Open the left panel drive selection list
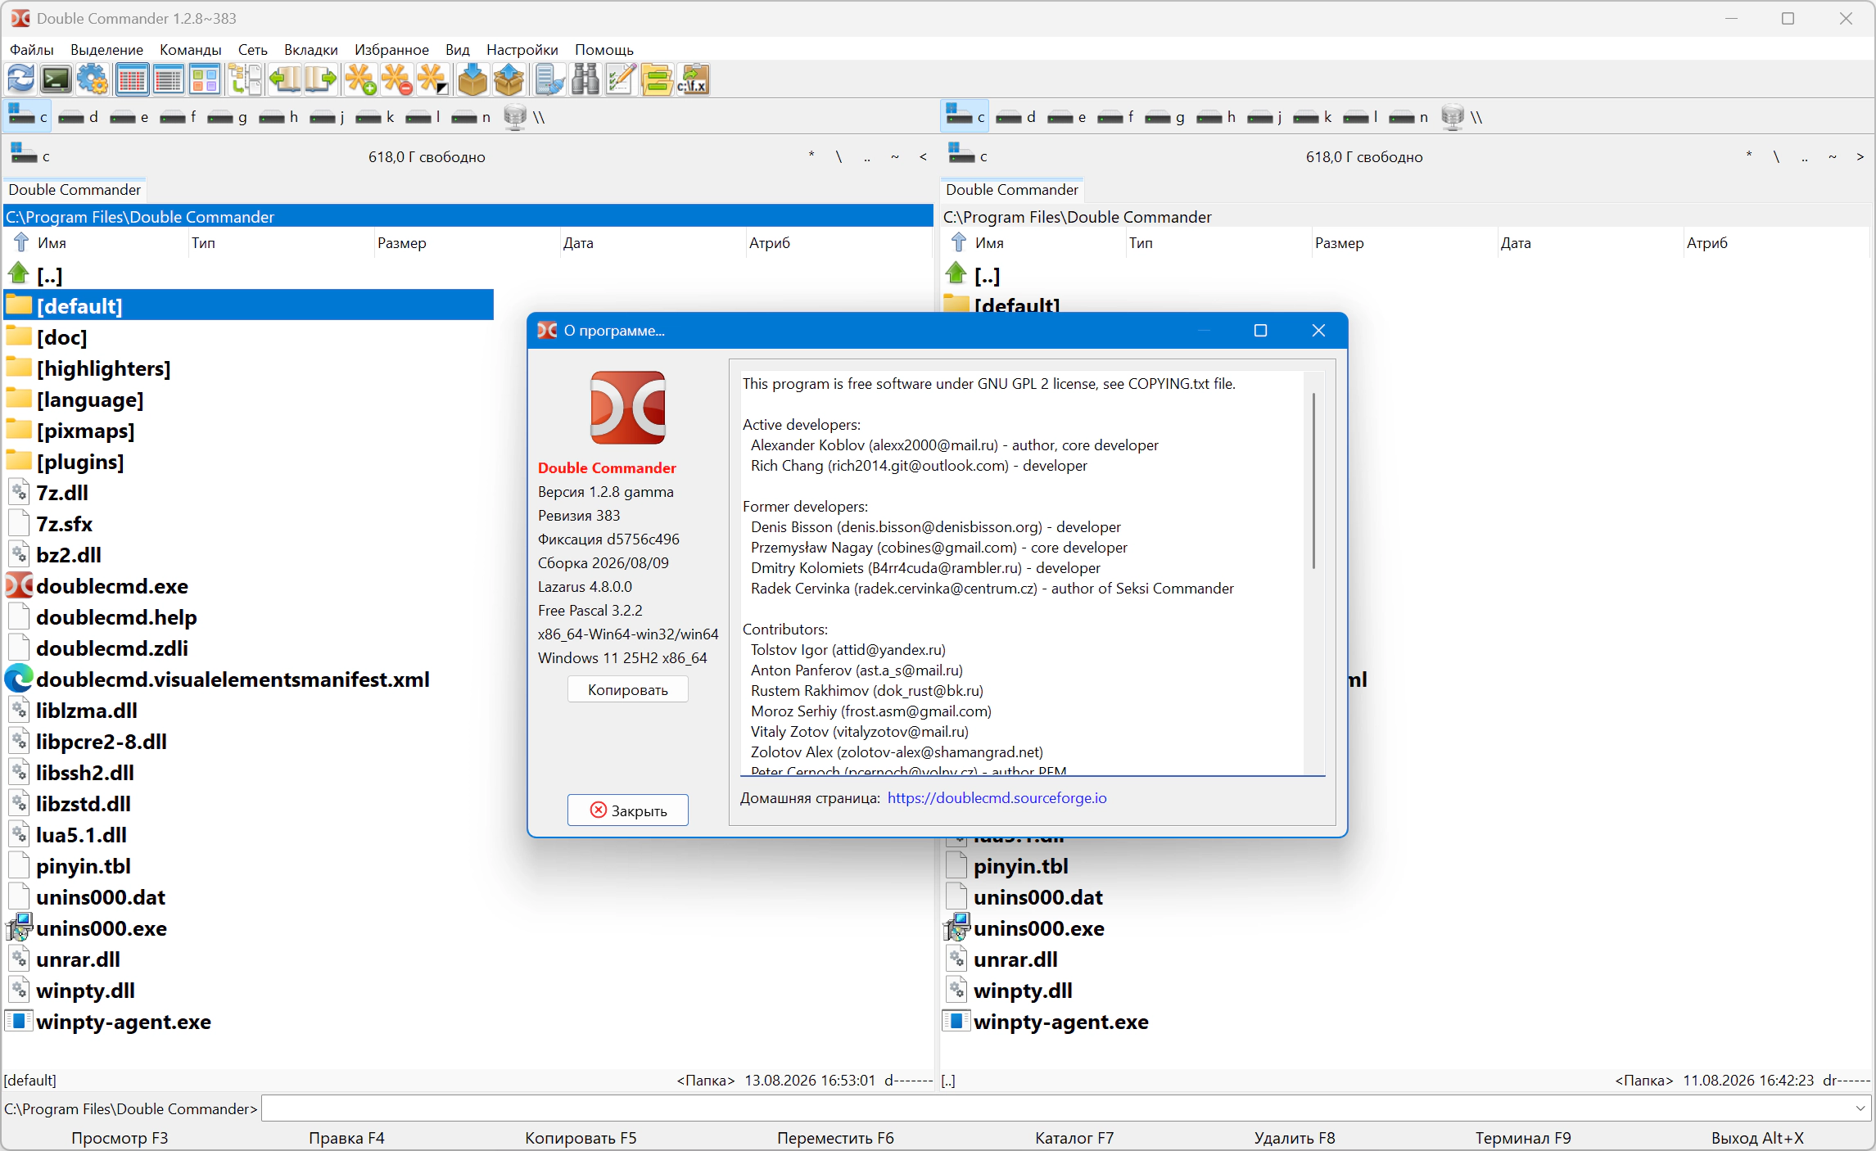The width and height of the screenshot is (1876, 1151). tap(29, 156)
